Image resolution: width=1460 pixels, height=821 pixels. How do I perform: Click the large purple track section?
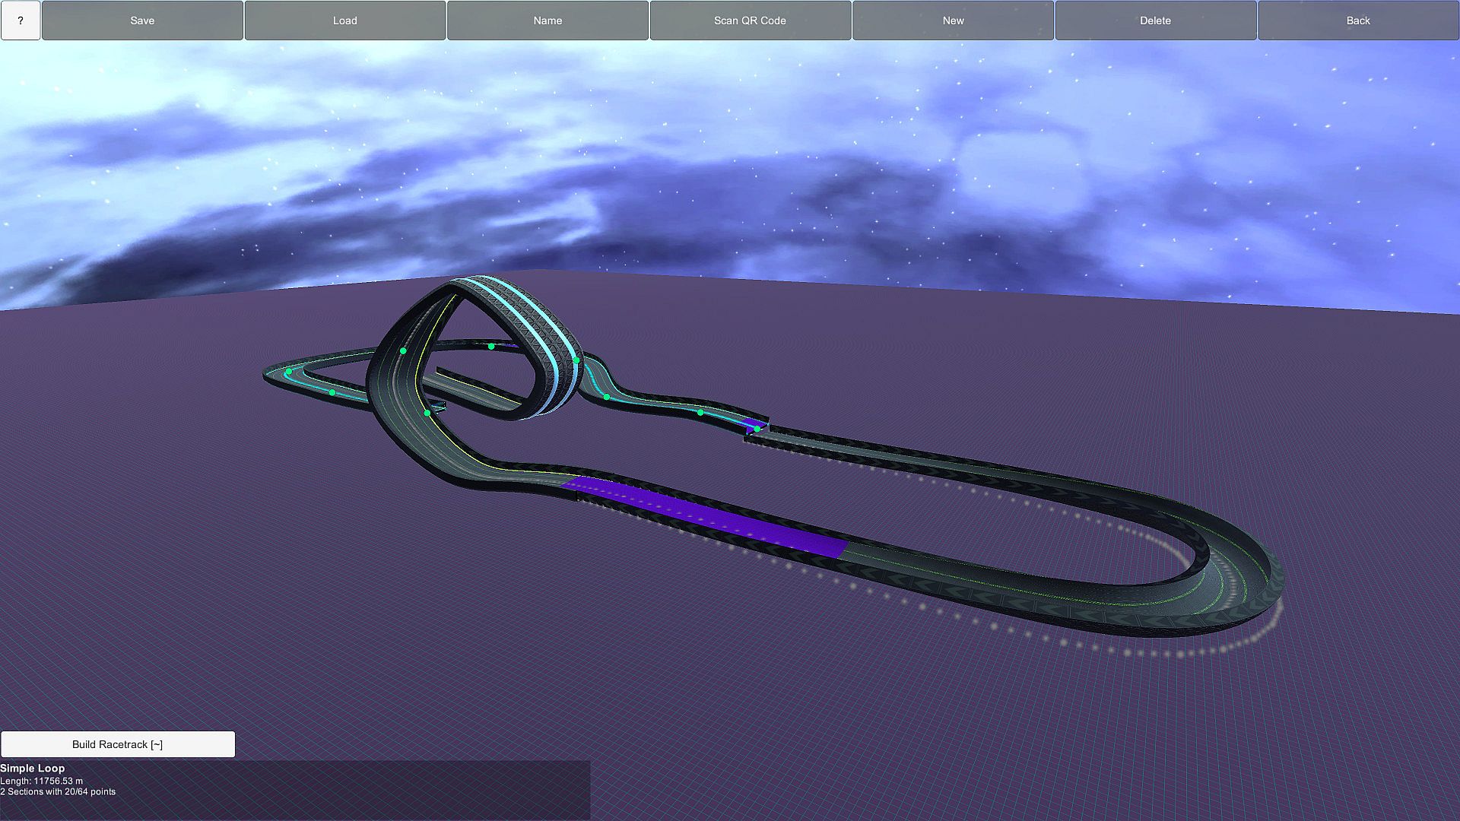(707, 517)
